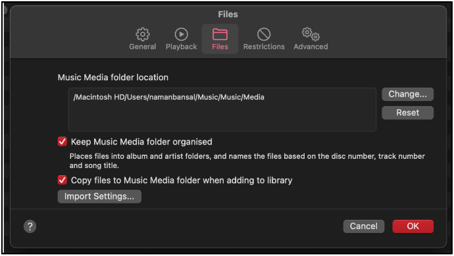454x256 pixels.
Task: Open the General preferences gear icon
Action: point(143,34)
